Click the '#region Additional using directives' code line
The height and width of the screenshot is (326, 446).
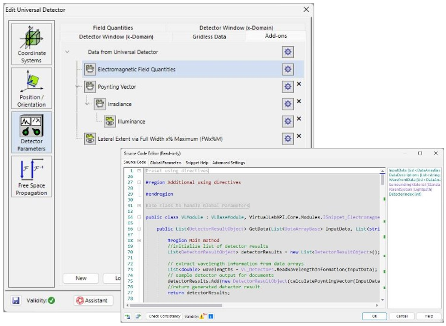(x=193, y=182)
